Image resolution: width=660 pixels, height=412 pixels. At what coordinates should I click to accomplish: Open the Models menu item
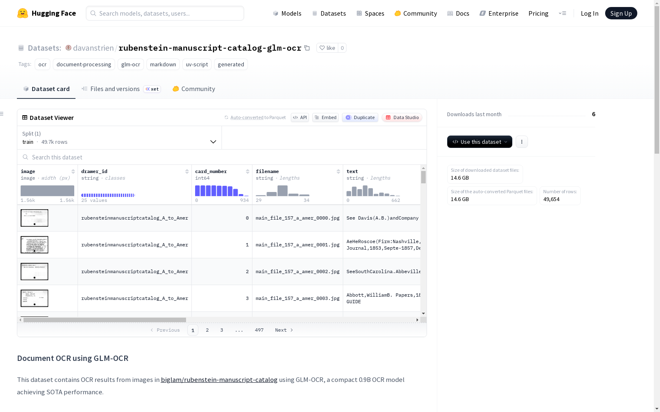(287, 13)
